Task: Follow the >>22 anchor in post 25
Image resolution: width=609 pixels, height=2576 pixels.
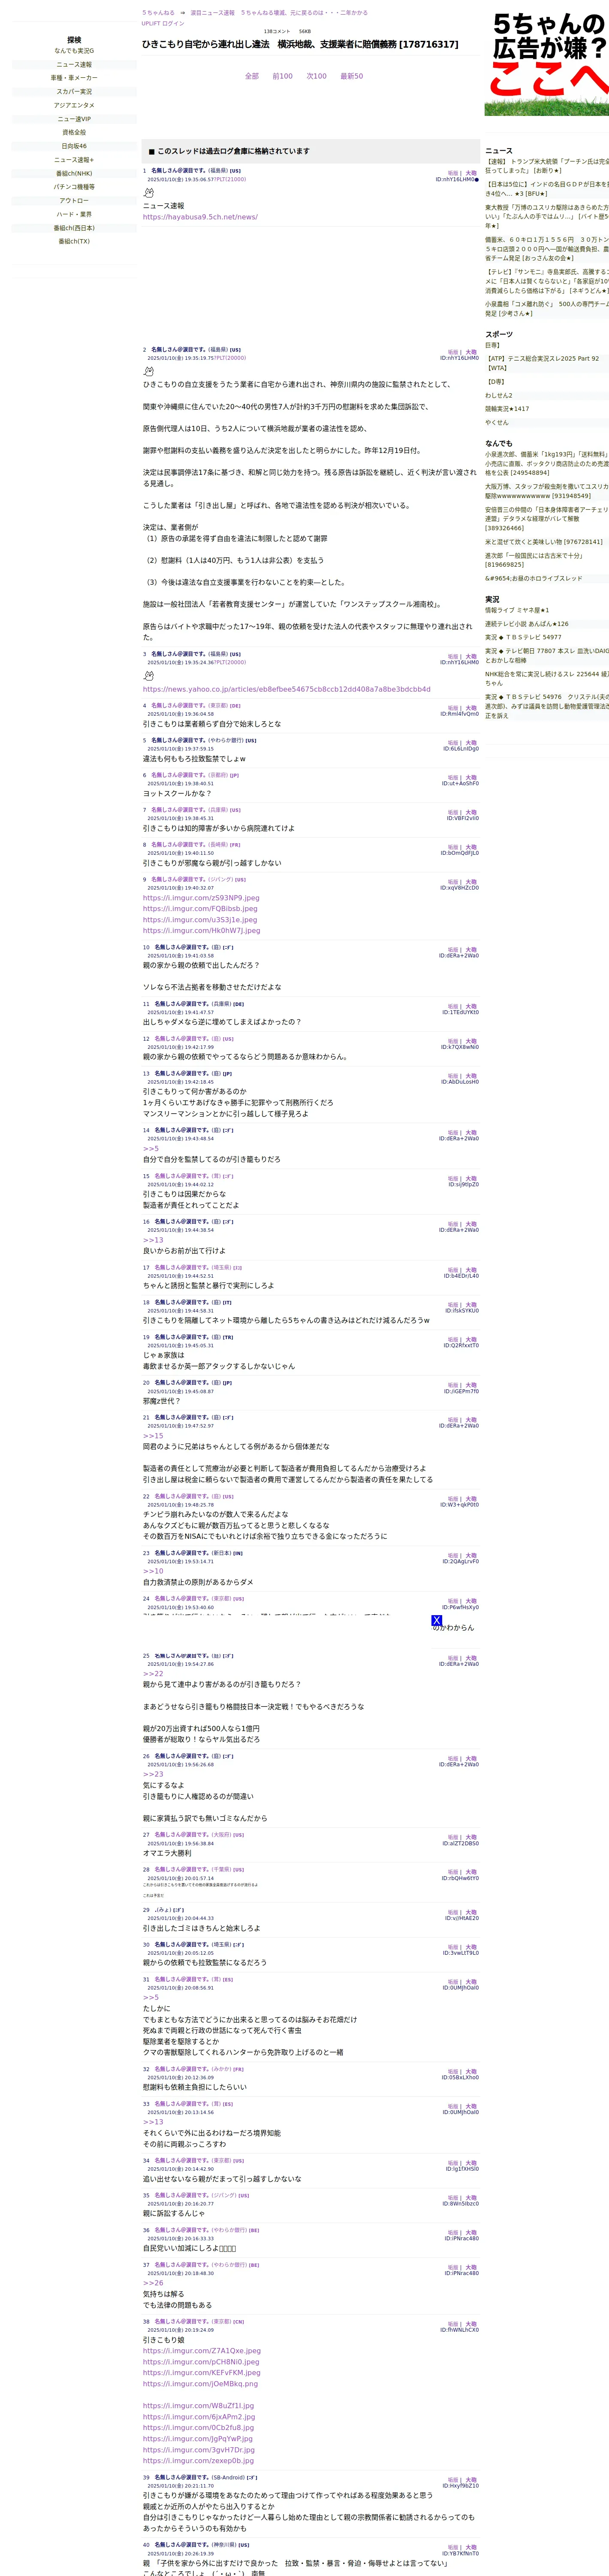Action: pyautogui.click(x=153, y=1674)
